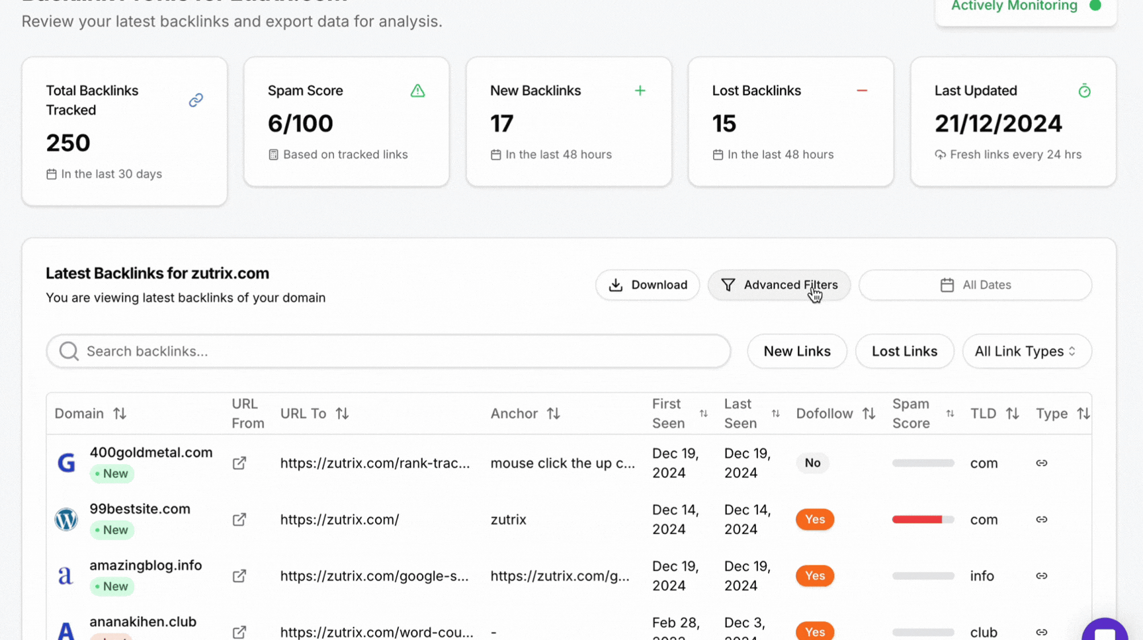Open the All Dates date picker

(975, 285)
